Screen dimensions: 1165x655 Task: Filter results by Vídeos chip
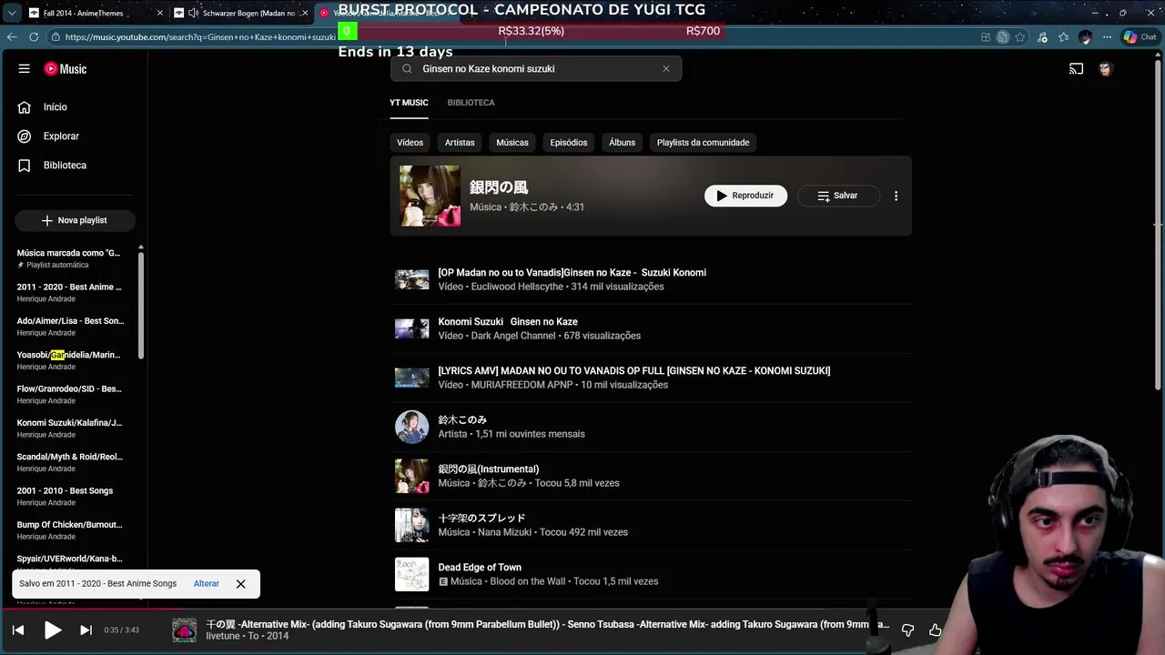coord(410,143)
